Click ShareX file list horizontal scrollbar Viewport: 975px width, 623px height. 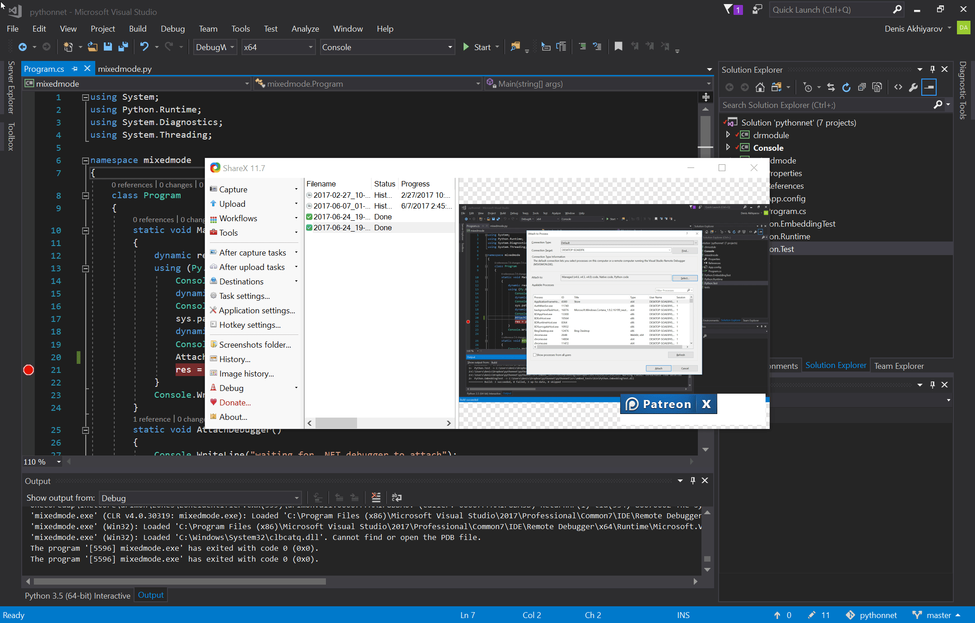[336, 423]
